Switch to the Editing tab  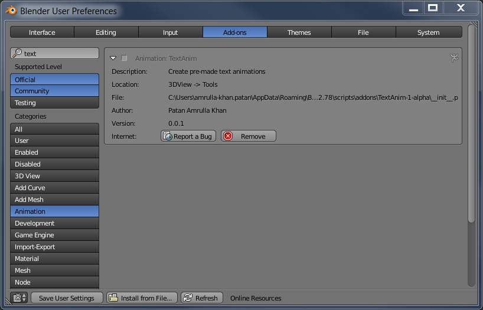tap(106, 32)
